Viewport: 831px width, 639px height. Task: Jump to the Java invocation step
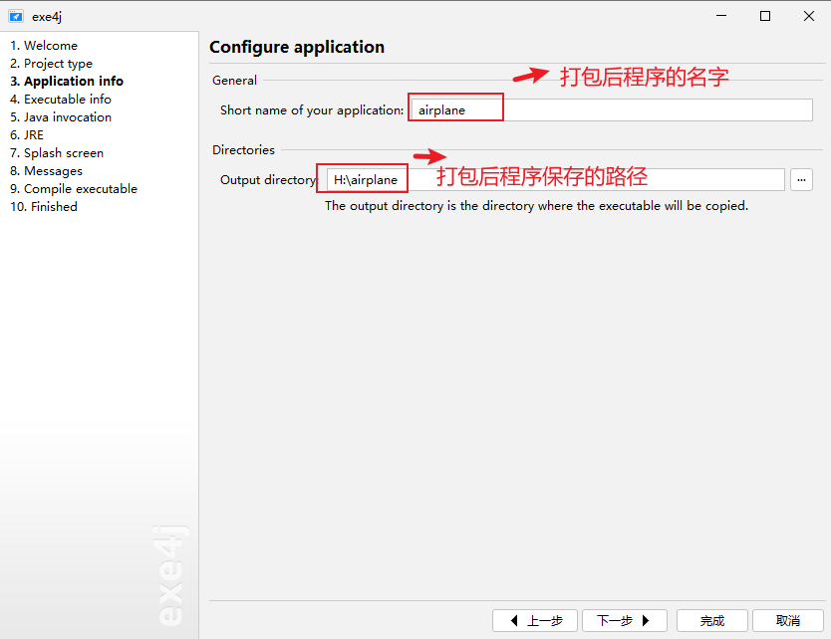pos(61,117)
